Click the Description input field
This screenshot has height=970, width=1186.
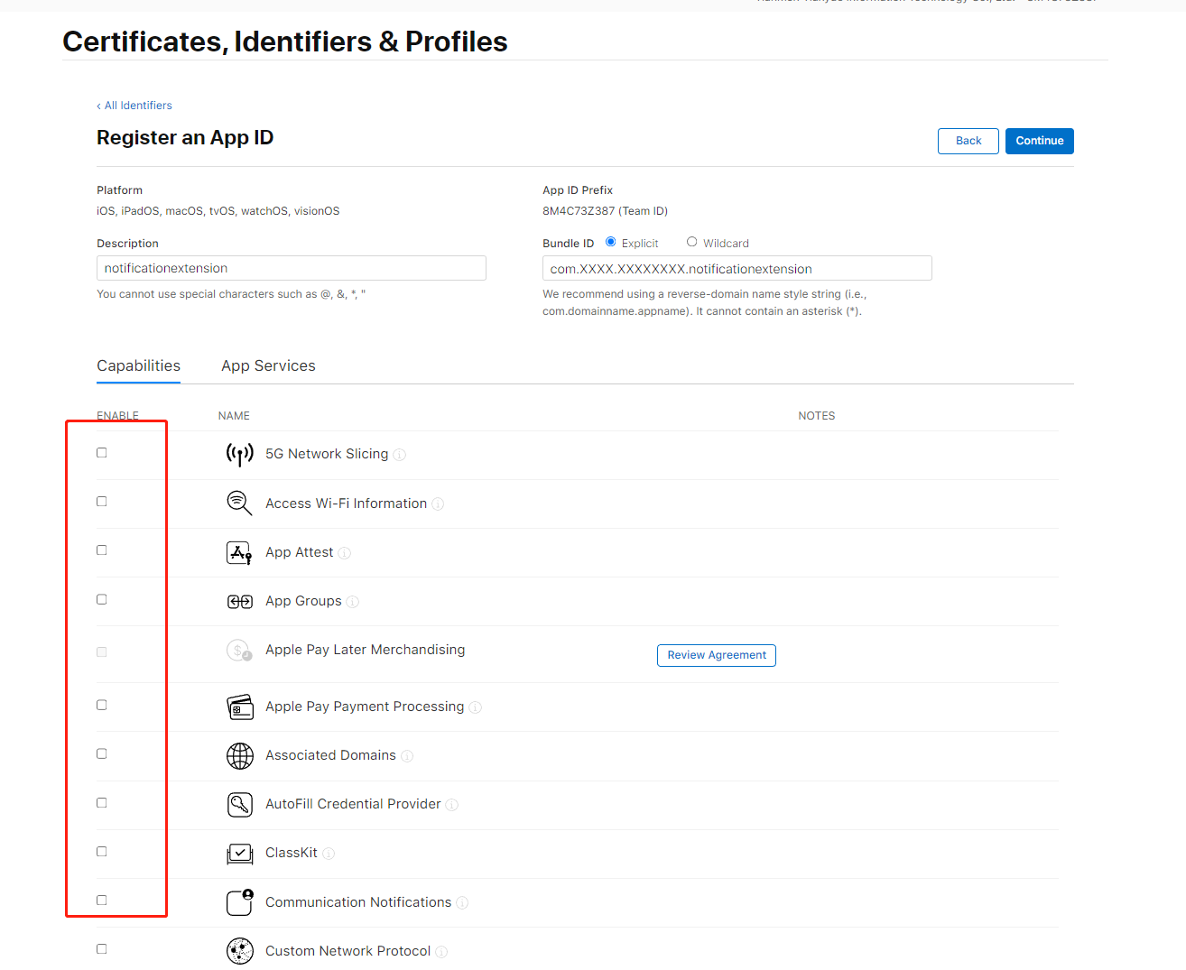click(292, 268)
